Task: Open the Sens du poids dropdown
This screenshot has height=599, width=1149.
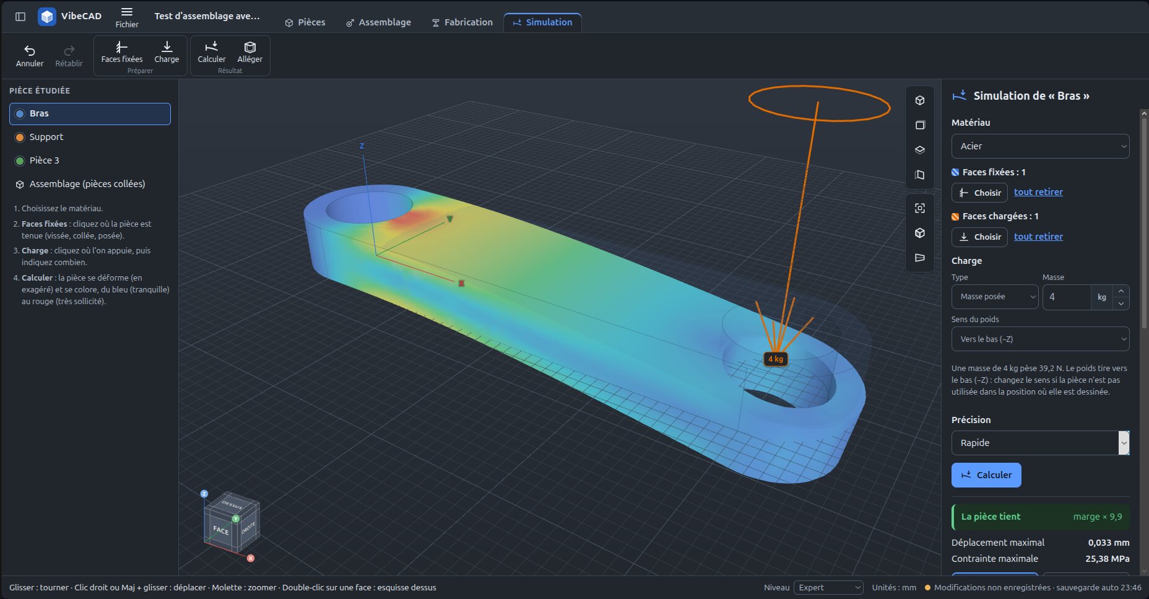Action: coord(1040,339)
